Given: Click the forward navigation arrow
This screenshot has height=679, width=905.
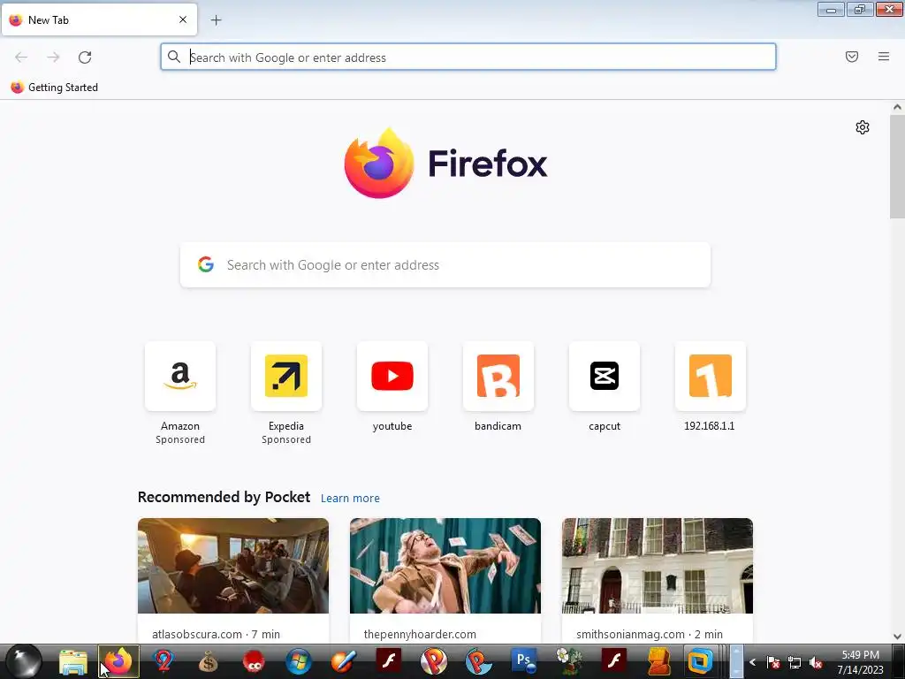Looking at the screenshot, I should (53, 57).
